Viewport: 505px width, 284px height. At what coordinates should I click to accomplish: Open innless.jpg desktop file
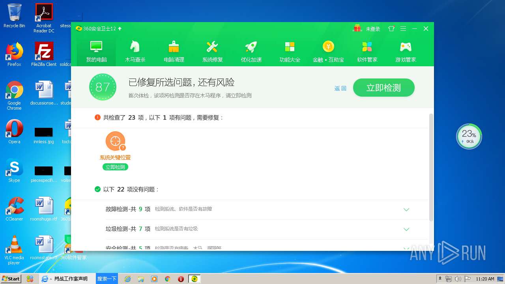coord(44,135)
